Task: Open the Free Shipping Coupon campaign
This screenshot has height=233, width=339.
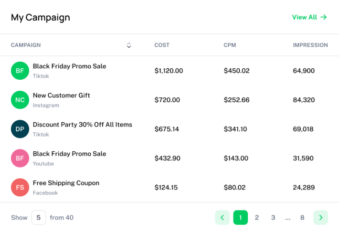Action: pyautogui.click(x=66, y=183)
